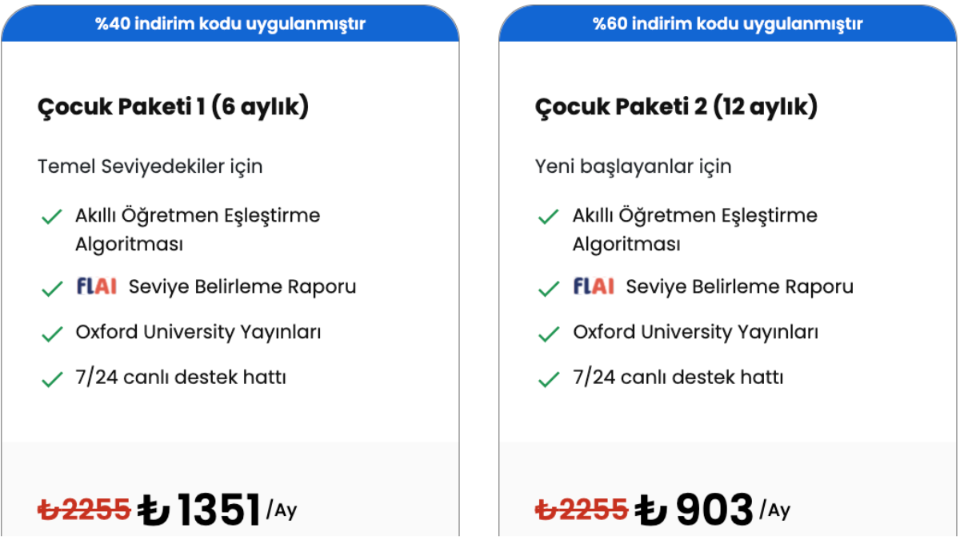Open the Çocuk Paketi 2 (12 aylık) title
960x540 pixels.
pyautogui.click(x=676, y=106)
